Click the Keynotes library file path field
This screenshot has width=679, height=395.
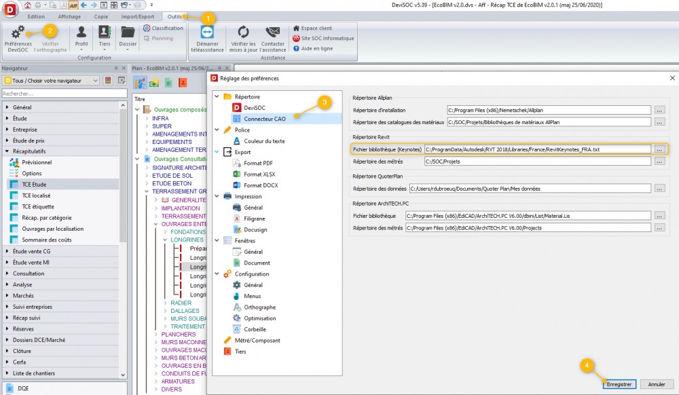tap(537, 149)
